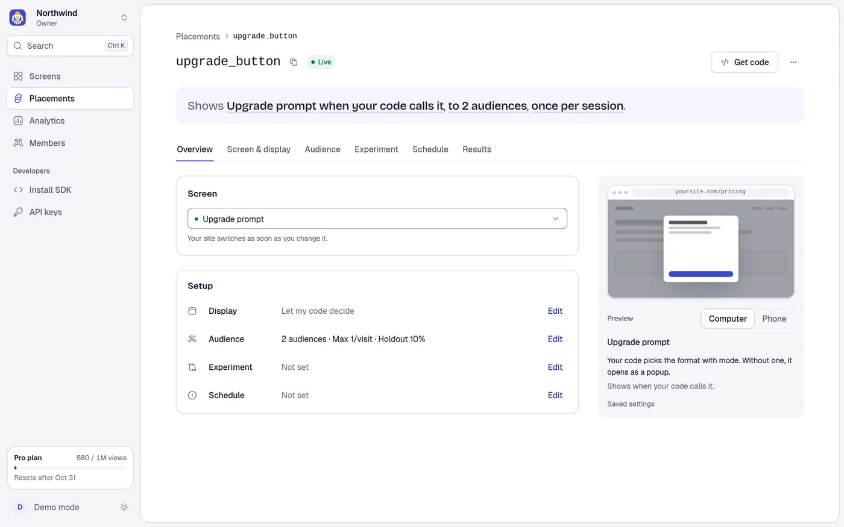Select Computer preview mode
844x527 pixels.
(x=728, y=319)
